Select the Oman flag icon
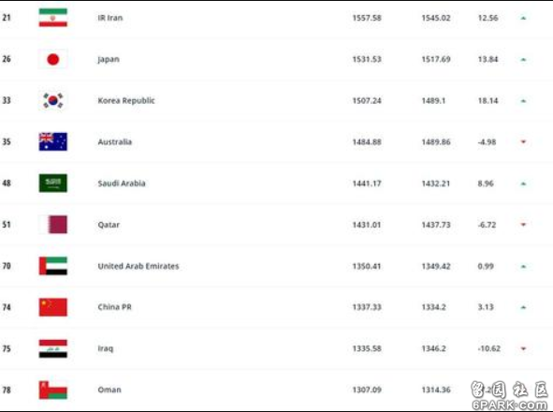553x412 pixels. (x=53, y=390)
